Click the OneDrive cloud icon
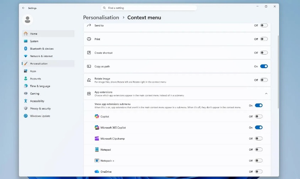The width and height of the screenshot is (300, 179). (x=97, y=172)
